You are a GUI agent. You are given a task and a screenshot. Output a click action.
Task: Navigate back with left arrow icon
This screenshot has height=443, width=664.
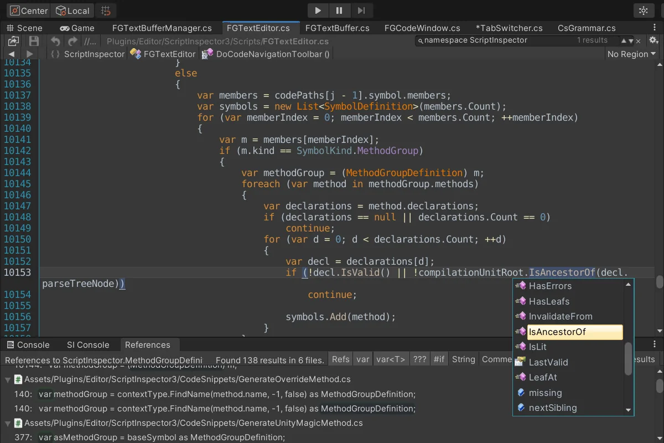point(11,54)
